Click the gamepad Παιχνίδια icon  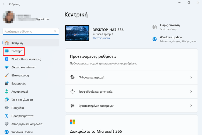coord(6,108)
